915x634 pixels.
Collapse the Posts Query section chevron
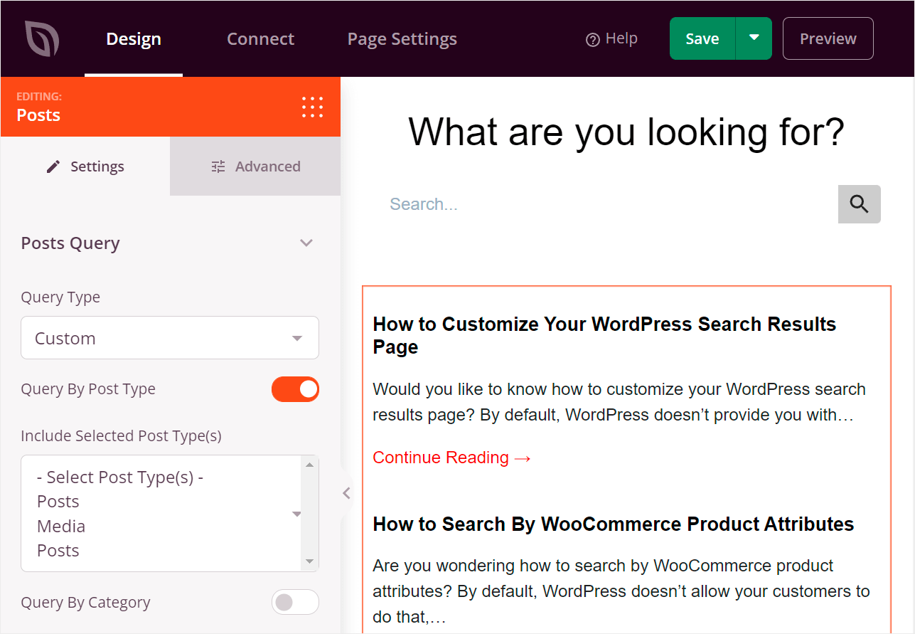[x=306, y=243]
